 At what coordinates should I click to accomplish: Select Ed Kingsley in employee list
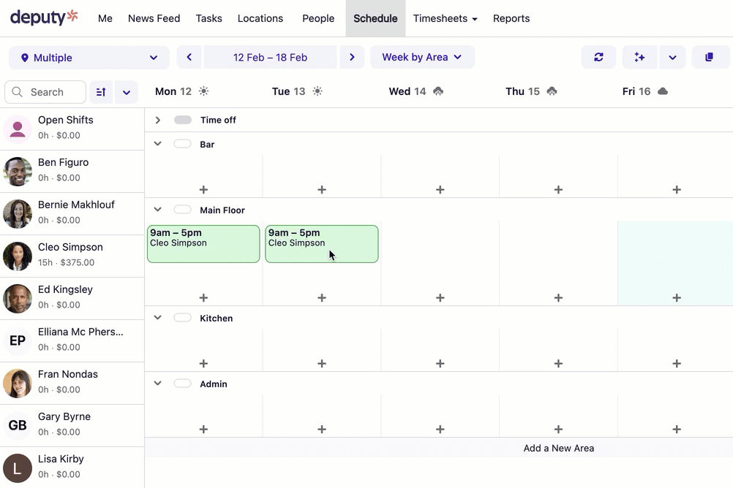pyautogui.click(x=72, y=298)
